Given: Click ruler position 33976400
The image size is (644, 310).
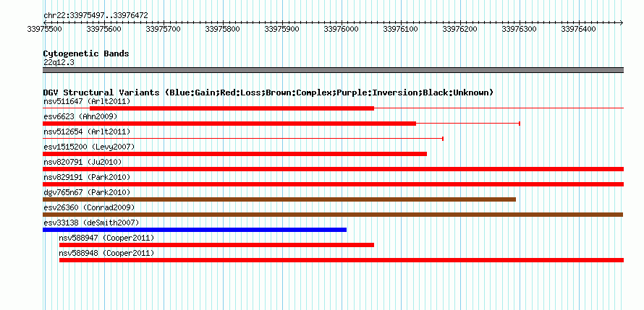Looking at the screenshot, I should click(x=579, y=29).
